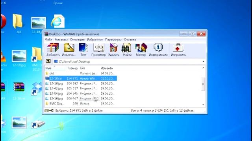Select the 12-18.jpg file row
This screenshot has width=252, height=141.
(81, 83)
